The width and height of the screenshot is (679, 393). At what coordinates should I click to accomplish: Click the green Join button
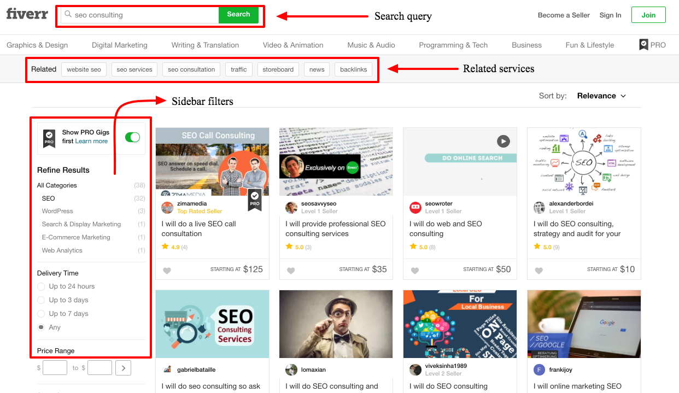(x=648, y=15)
